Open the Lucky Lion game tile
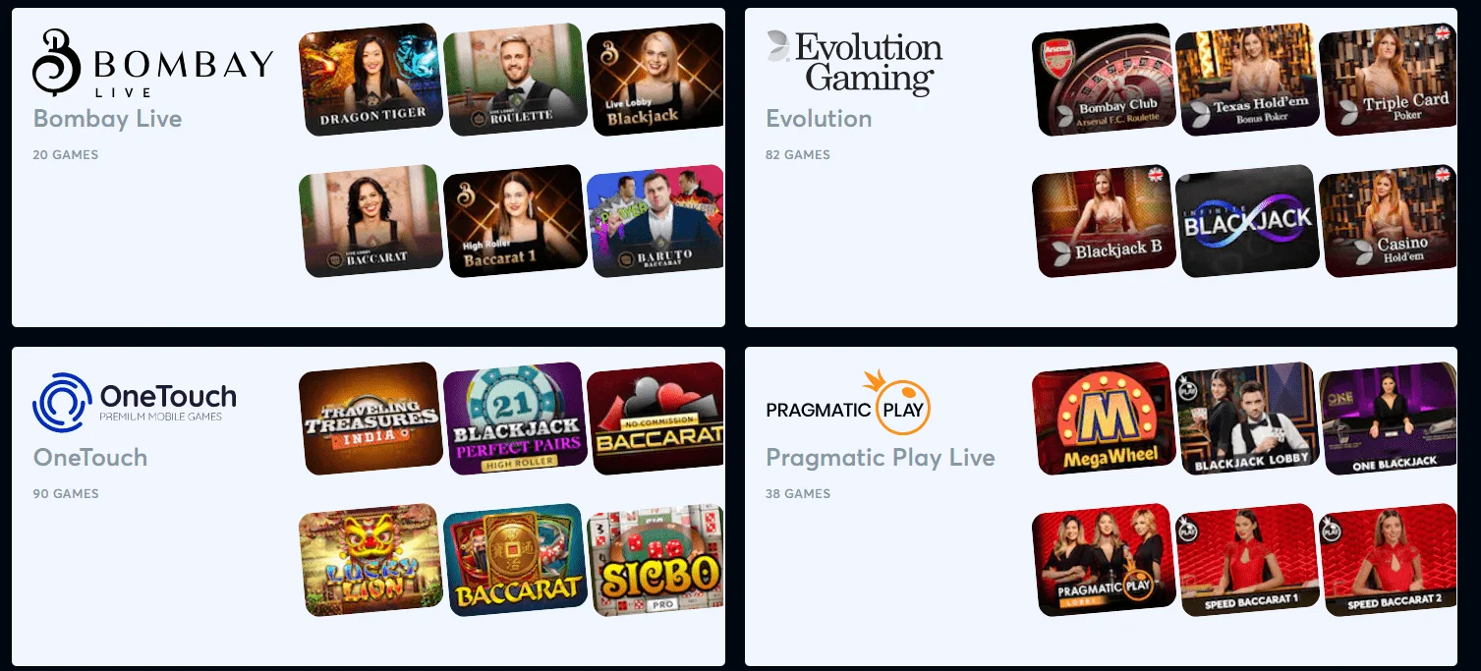This screenshot has width=1481, height=671. coord(369,560)
